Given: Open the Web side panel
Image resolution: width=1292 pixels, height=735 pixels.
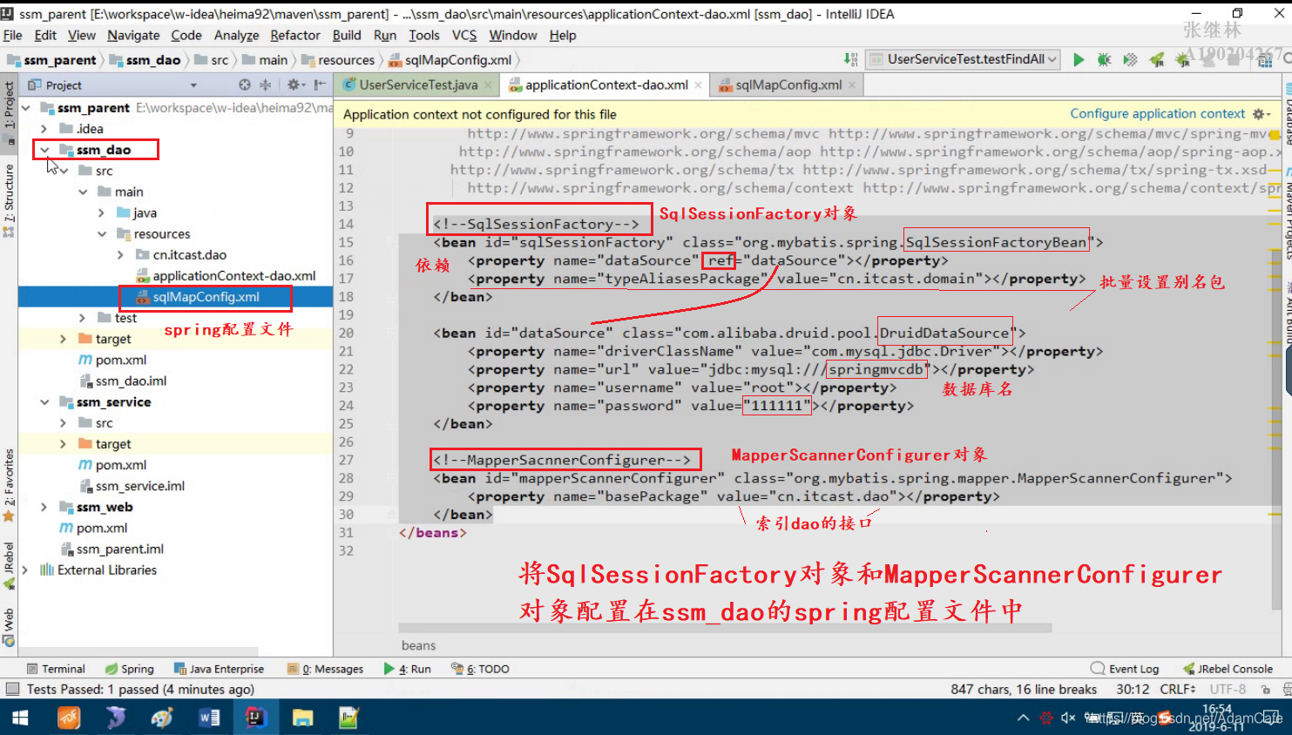Looking at the screenshot, I should [x=9, y=627].
